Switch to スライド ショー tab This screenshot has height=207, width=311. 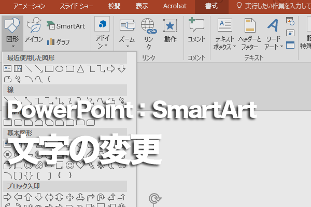click(x=76, y=6)
